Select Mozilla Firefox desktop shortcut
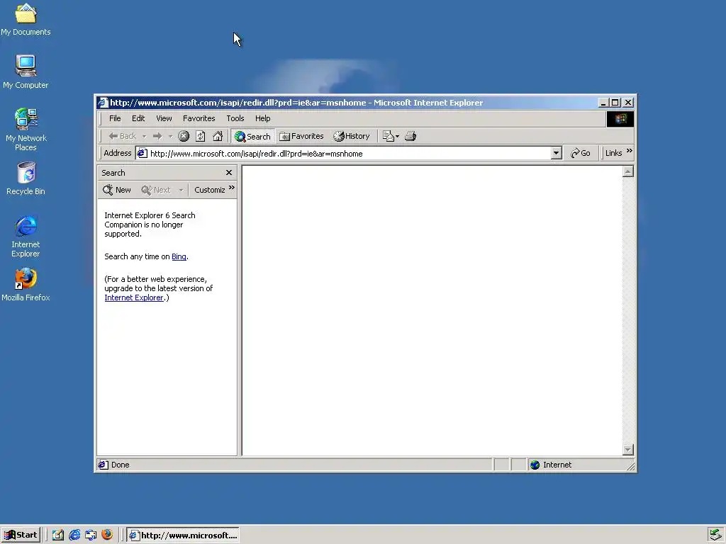Screen dimensions: 726x544 [x=26, y=285]
